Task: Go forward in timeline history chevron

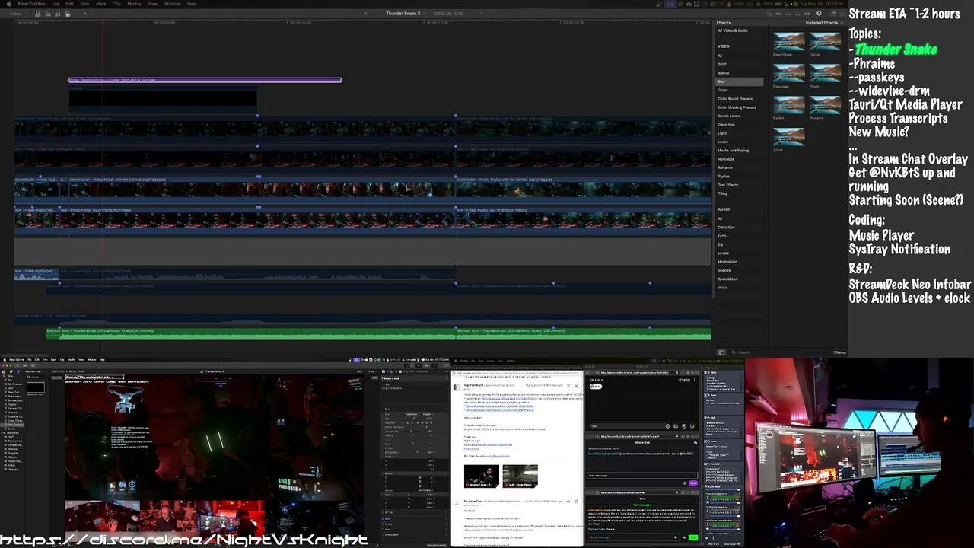Action: 482,14
